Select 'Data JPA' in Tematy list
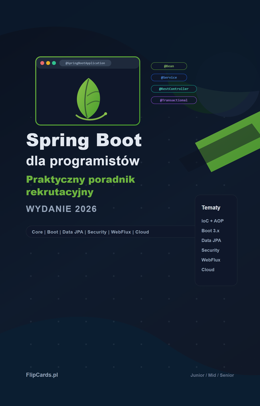The width and height of the screenshot is (260, 406). coord(211,241)
